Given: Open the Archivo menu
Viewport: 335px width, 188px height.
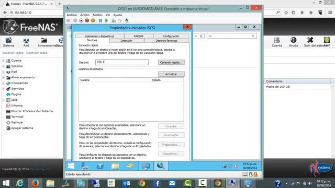Looking at the screenshot, I should click(72, 15).
